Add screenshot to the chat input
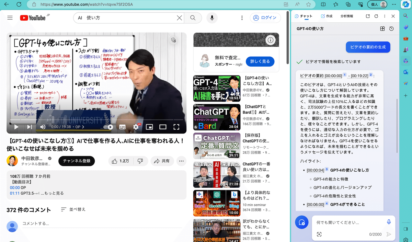The height and width of the screenshot is (242, 412). click(319, 234)
